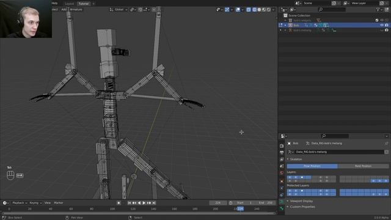Expand the Viewport Display panel
The height and width of the screenshot is (220, 391).
coord(301,201)
